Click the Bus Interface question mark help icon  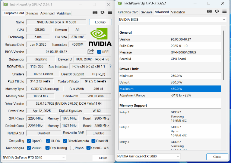click(x=110, y=66)
